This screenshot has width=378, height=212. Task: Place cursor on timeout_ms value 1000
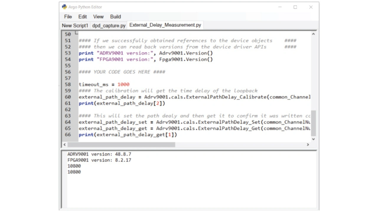click(123, 85)
